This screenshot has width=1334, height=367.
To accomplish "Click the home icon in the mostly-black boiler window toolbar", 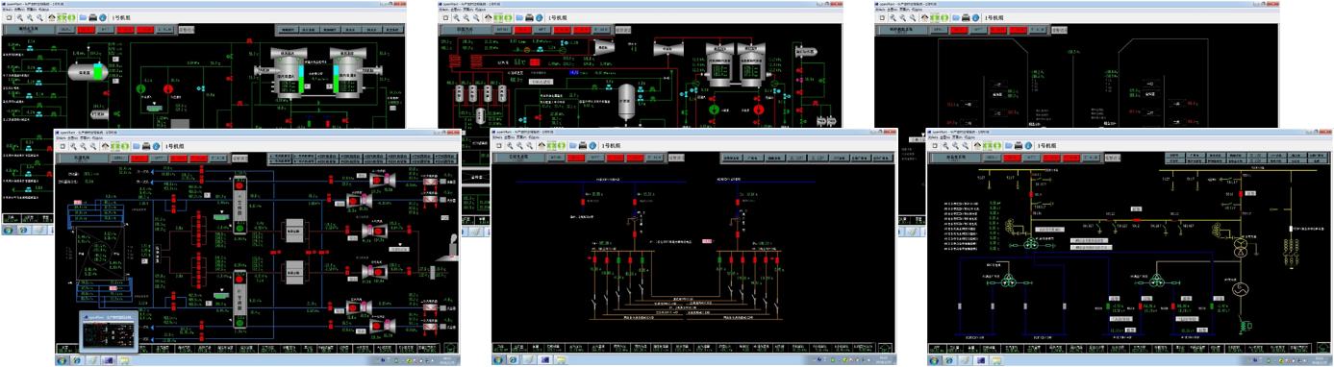I will 925,17.
